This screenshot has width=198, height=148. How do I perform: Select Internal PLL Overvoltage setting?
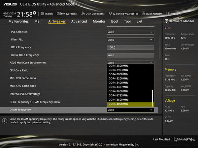(x=25, y=94)
